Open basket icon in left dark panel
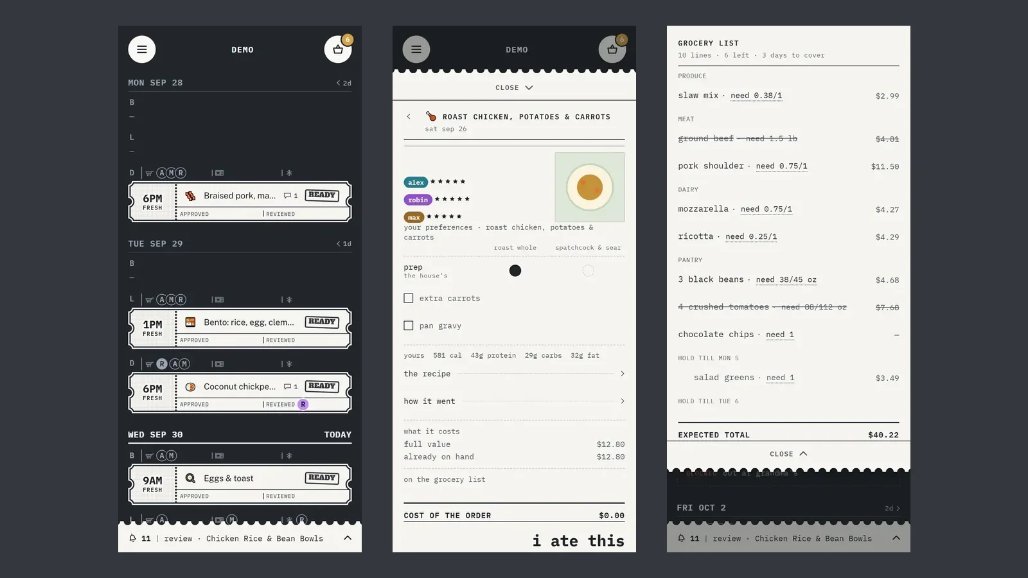The width and height of the screenshot is (1028, 578). point(338,49)
